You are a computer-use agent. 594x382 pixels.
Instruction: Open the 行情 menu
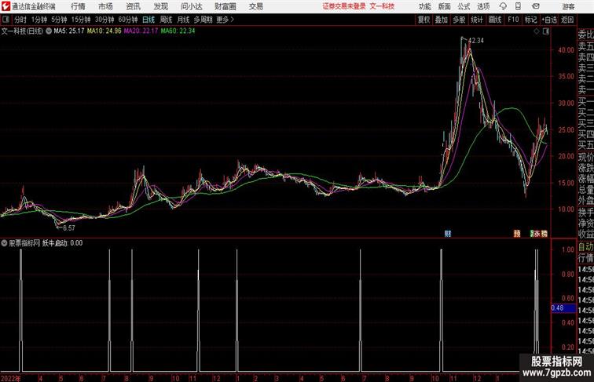point(78,6)
